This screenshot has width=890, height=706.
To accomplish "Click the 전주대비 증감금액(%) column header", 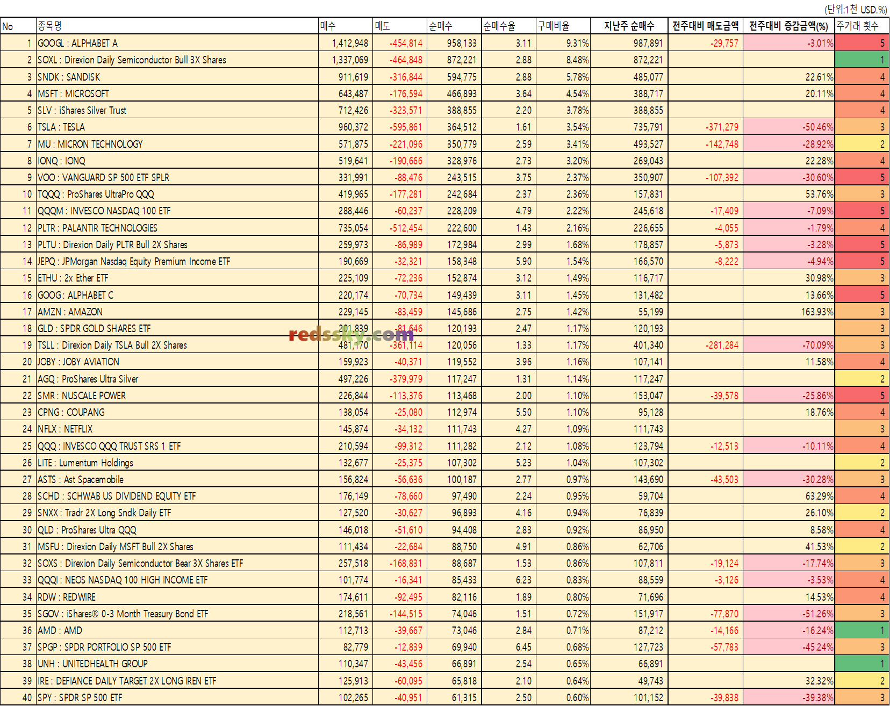I will pos(789,26).
